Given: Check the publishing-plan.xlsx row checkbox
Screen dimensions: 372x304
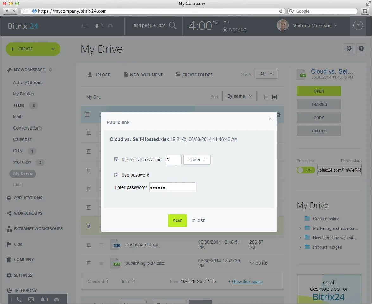Looking at the screenshot, I should [89, 263].
